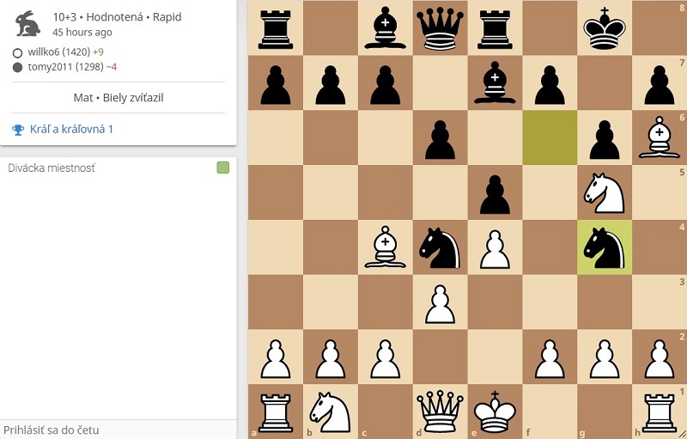Select the white queen on d1

tap(440, 412)
